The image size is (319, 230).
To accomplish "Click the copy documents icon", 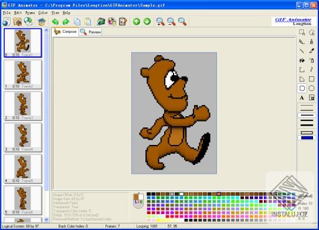I will (77, 22).
